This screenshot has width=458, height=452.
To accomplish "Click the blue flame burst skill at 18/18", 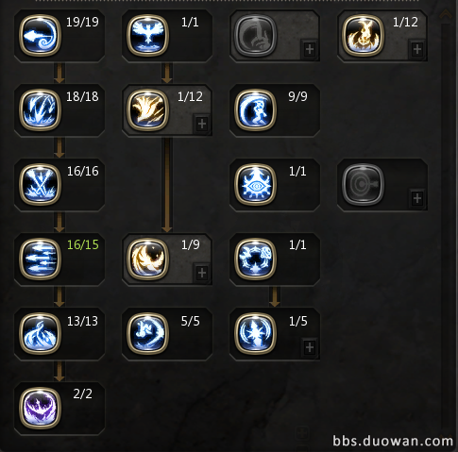I will click(x=40, y=109).
